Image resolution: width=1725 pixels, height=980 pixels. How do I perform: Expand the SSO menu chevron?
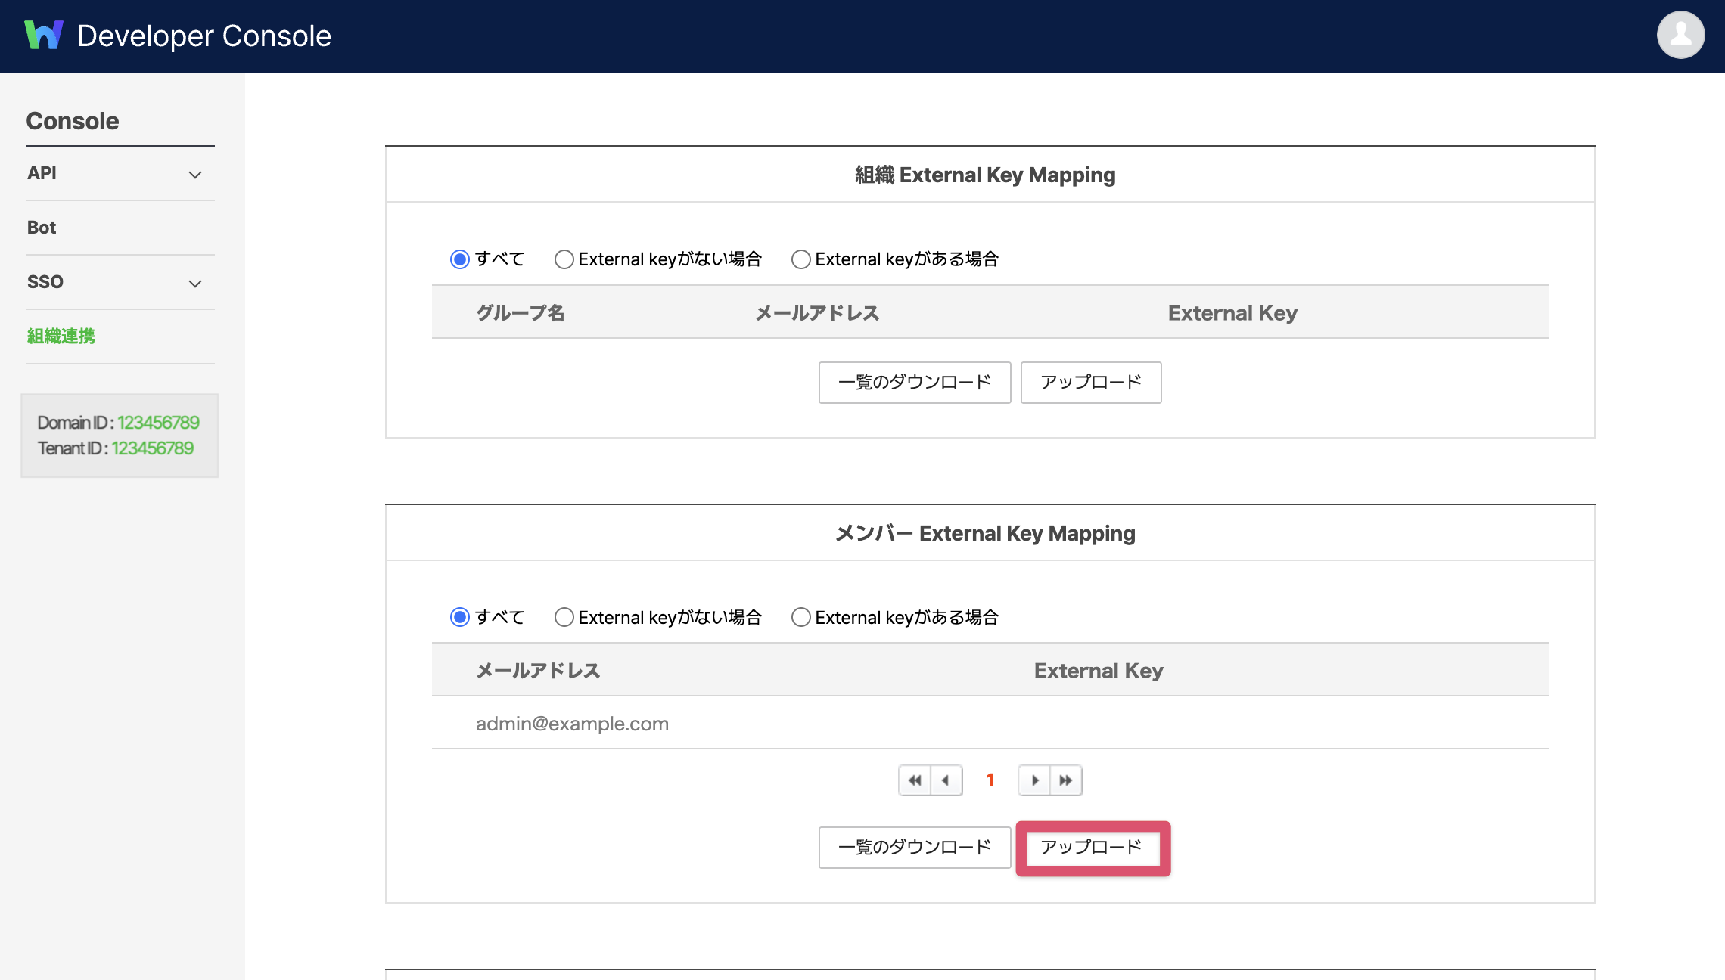click(195, 284)
